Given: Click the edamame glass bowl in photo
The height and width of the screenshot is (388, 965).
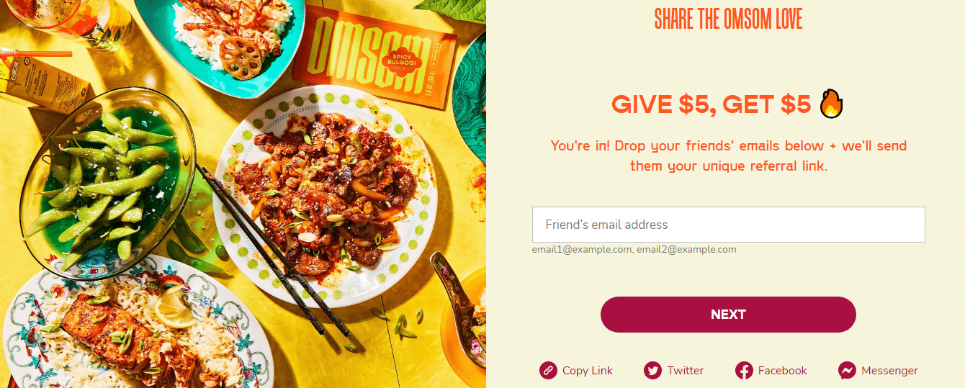Looking at the screenshot, I should [107, 182].
